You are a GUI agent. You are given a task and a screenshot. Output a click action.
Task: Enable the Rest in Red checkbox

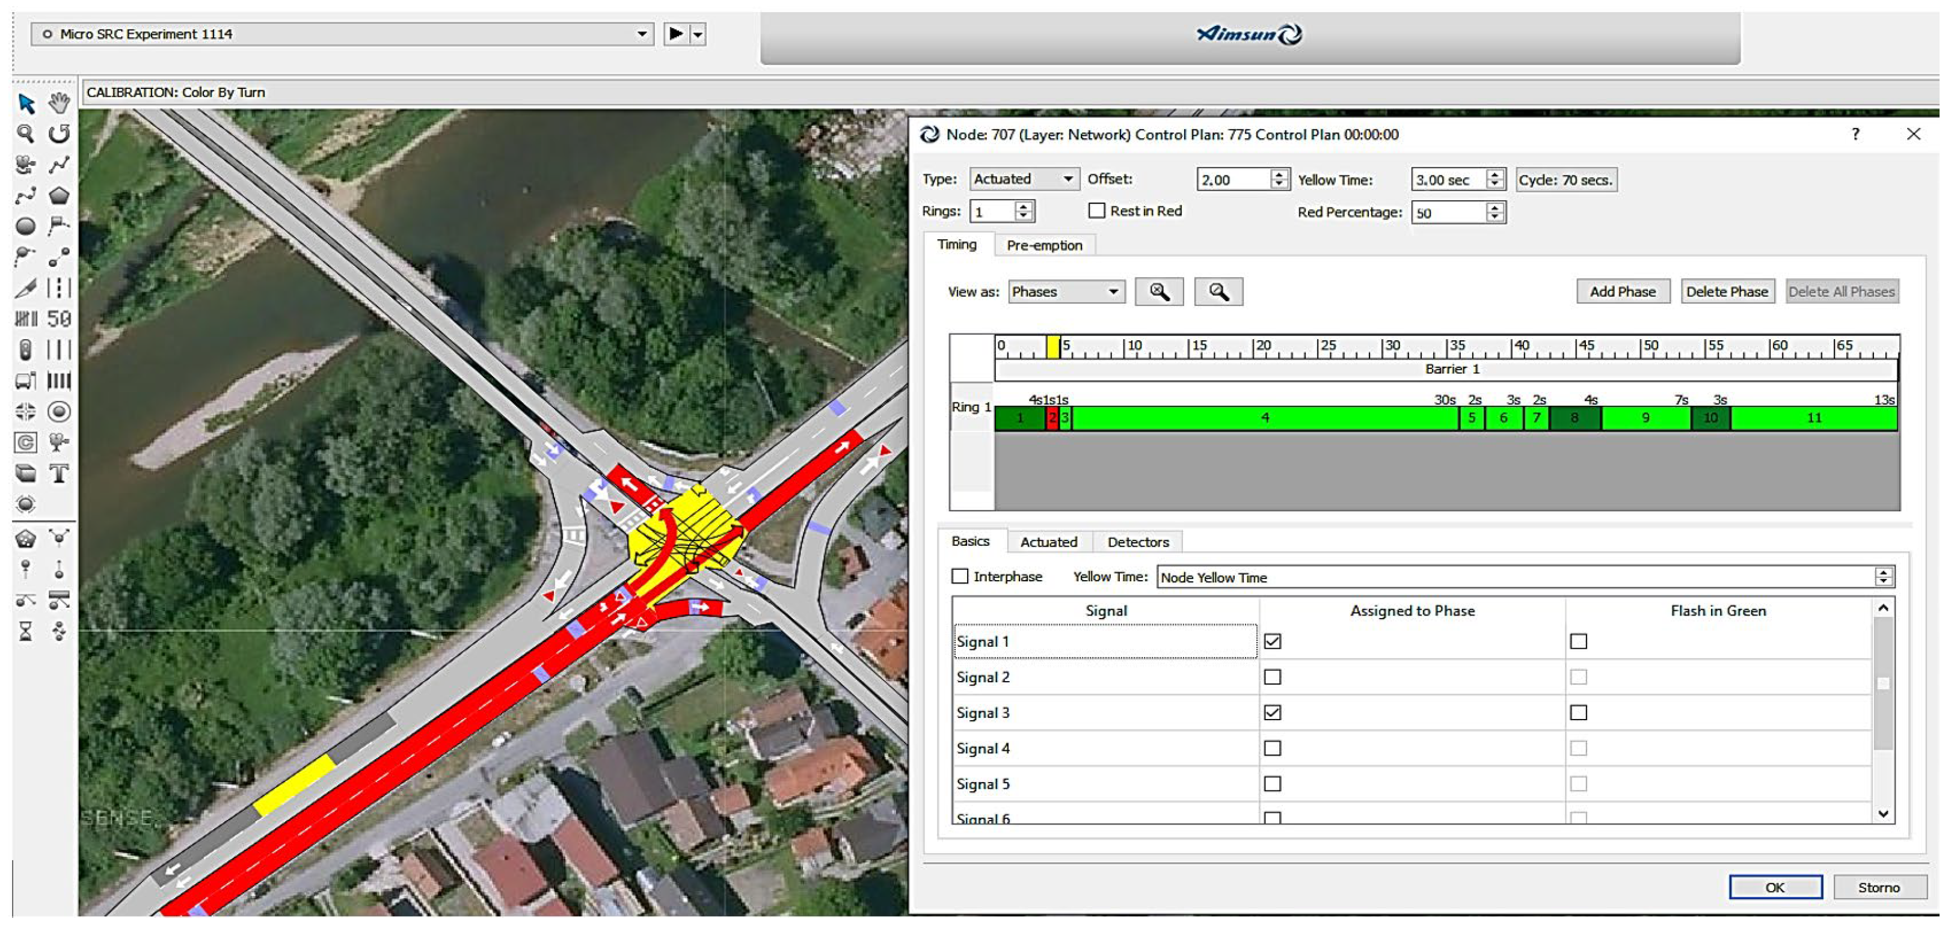[x=1096, y=210]
